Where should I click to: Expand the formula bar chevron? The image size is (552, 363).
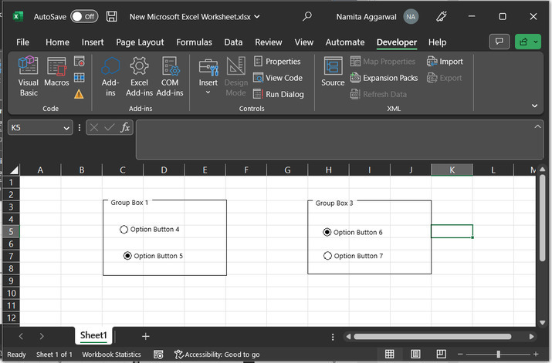coord(536,126)
